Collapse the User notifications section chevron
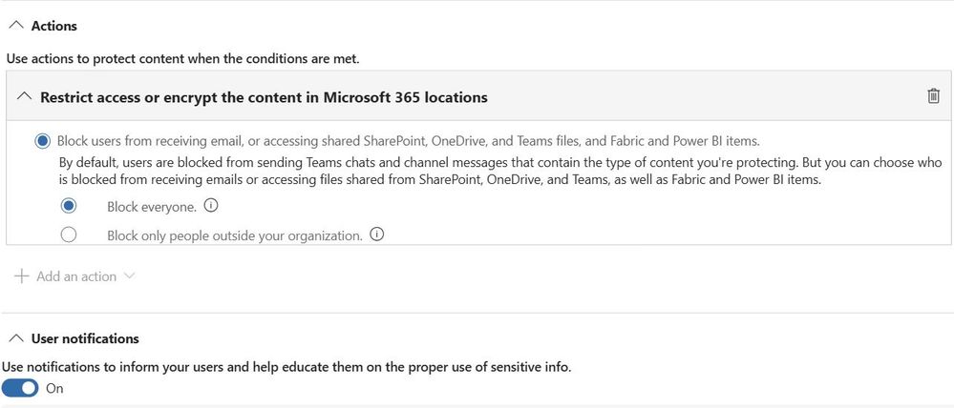The width and height of the screenshot is (954, 408). pyautogui.click(x=14, y=338)
